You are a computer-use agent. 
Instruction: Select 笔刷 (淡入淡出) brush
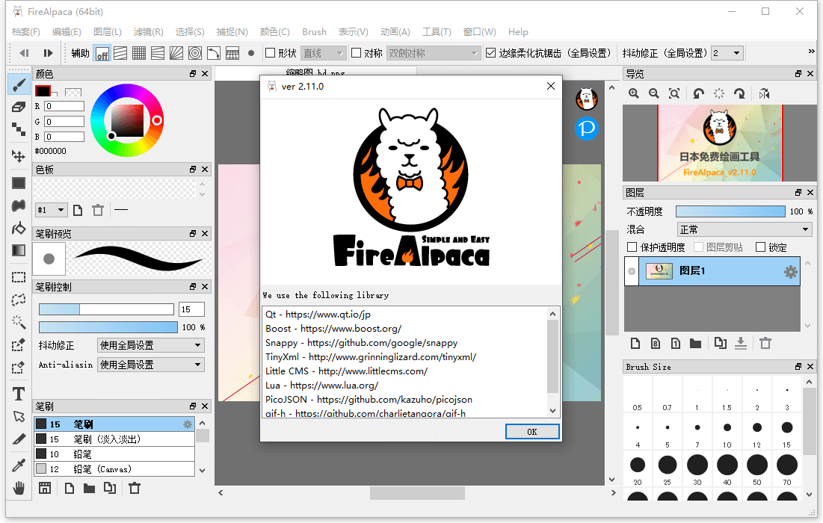tap(114, 439)
